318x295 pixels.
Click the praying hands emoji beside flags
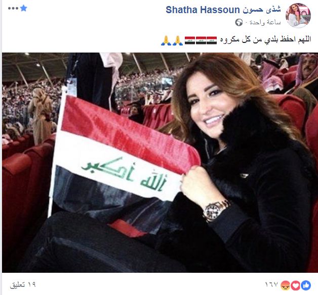[178, 40]
